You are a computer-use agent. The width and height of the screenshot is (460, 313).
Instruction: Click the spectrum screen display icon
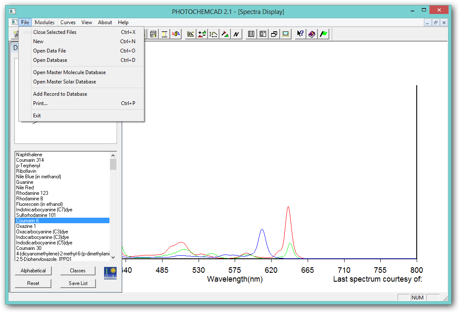pyautogui.click(x=286, y=34)
